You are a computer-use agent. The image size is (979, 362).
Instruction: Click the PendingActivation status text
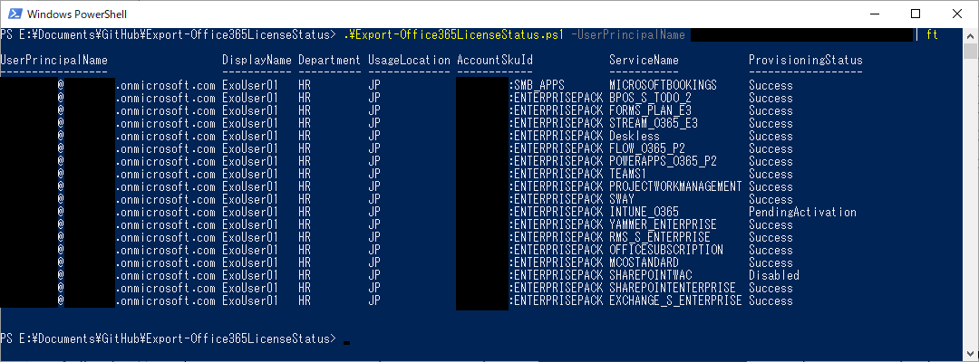pyautogui.click(x=802, y=212)
